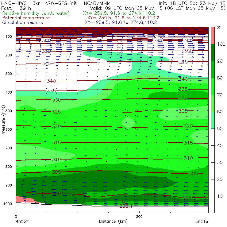Image resolution: width=227 pixels, height=227 pixels.
Task: Click the '50' colorbar percent label
Action: pos(220,129)
